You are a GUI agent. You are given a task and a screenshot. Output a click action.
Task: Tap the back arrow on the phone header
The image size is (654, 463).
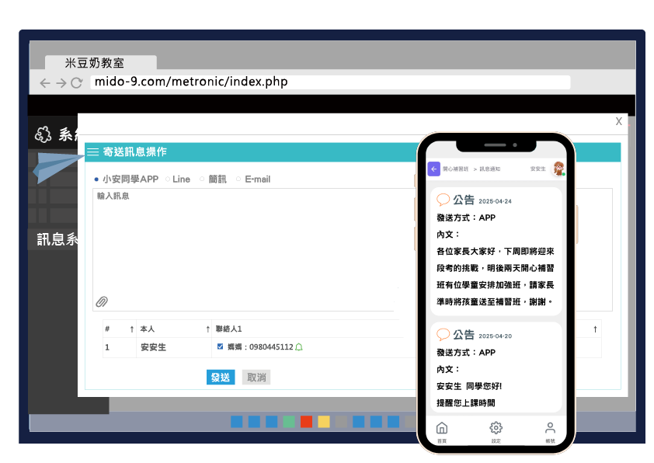click(433, 169)
